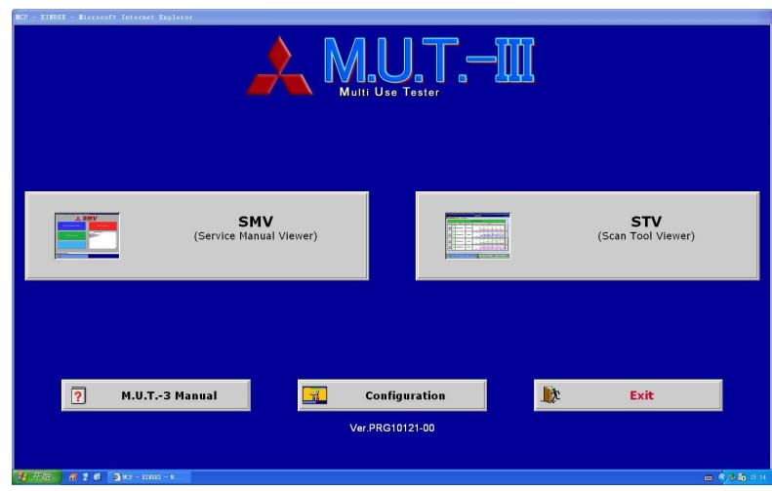Click the STV scan tool thumbnail
Image resolution: width=772 pixels, height=491 pixels.
pyautogui.click(x=477, y=236)
